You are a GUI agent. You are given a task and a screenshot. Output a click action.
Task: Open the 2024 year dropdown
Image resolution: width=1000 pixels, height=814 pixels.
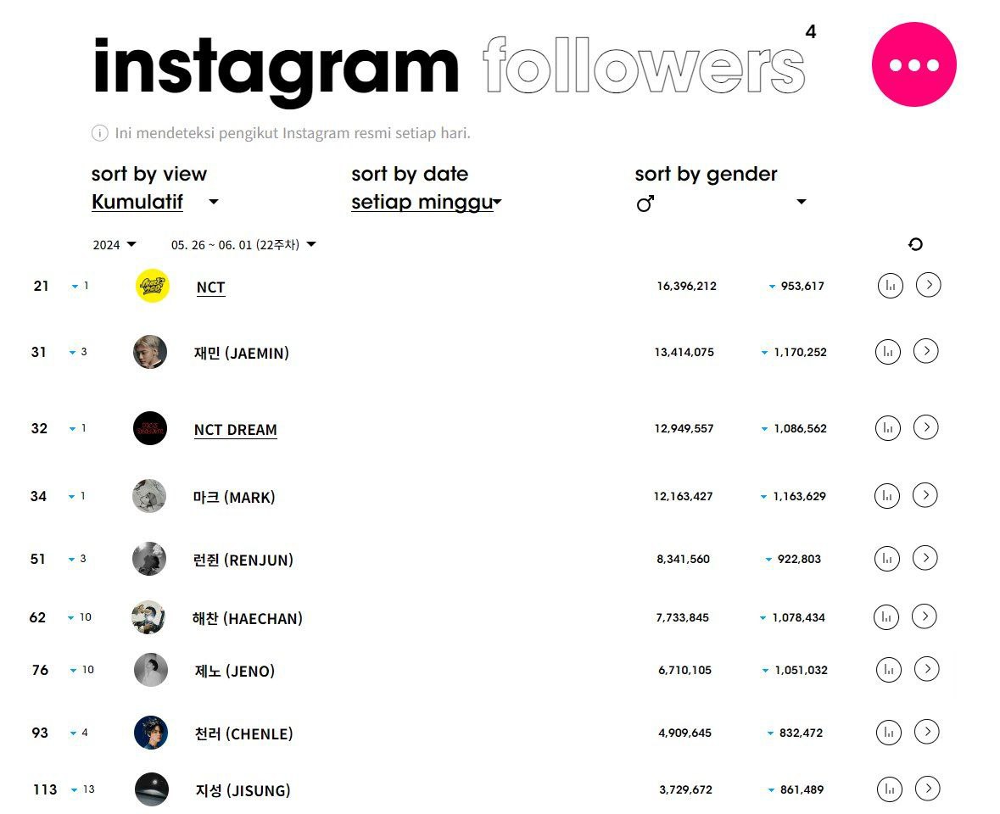point(115,245)
